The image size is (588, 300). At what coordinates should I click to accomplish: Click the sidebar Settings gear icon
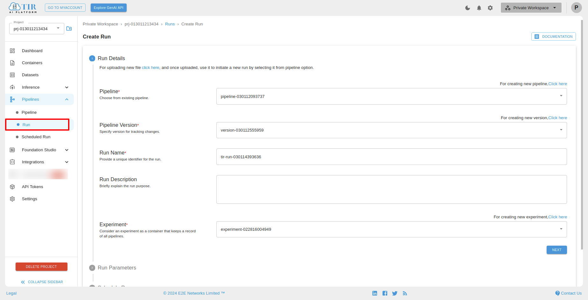point(12,199)
